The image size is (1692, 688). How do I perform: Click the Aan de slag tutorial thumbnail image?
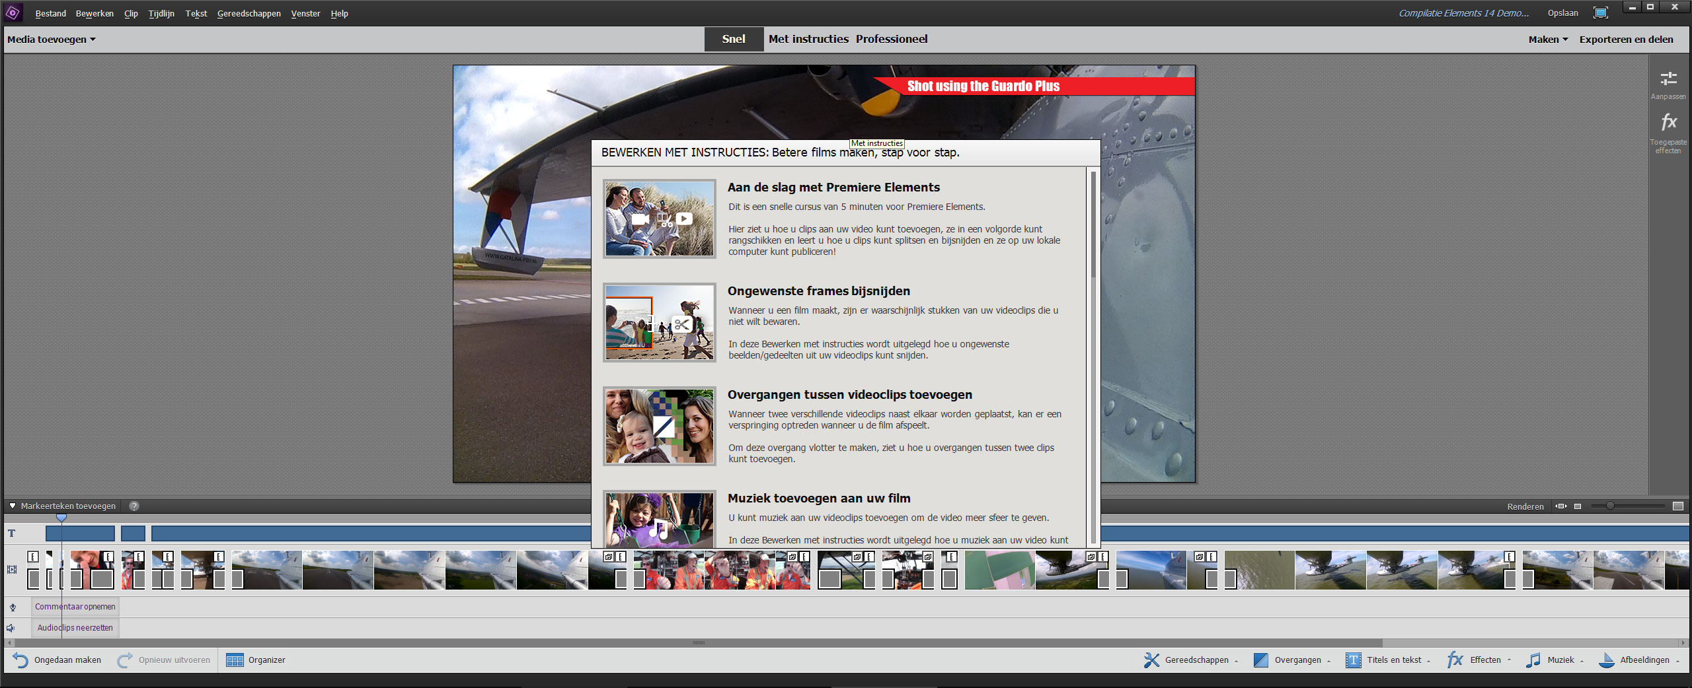pos(660,219)
